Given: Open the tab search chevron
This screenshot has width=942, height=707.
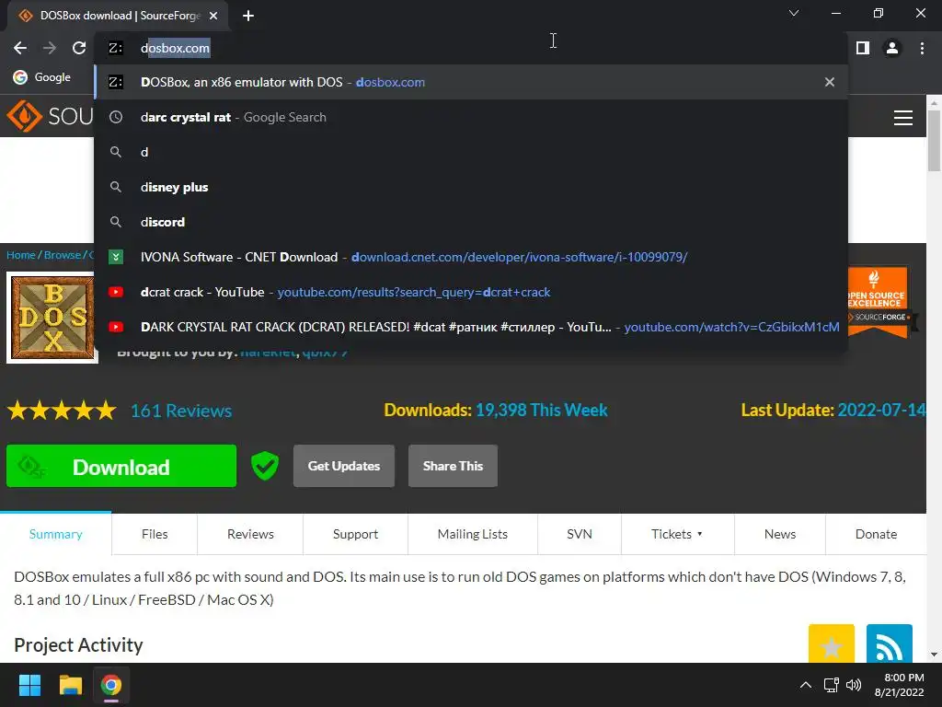Looking at the screenshot, I should 794,13.
